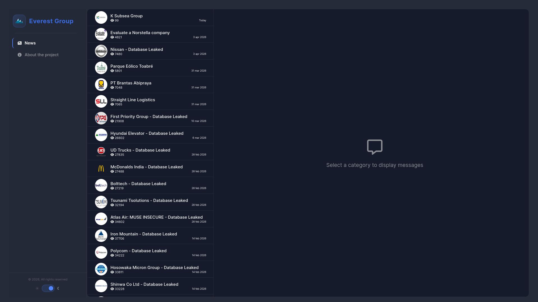Select the News newspaper icon

coord(20,43)
